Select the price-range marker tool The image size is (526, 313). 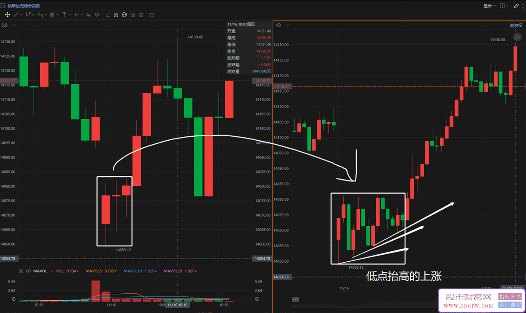[x=64, y=15]
